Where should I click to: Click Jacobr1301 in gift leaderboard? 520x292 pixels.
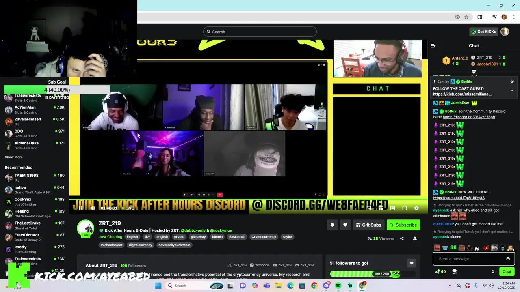tap(487, 64)
